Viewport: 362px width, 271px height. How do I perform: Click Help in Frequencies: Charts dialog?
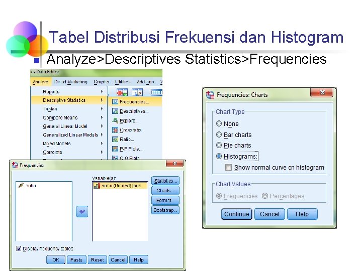[302, 214]
